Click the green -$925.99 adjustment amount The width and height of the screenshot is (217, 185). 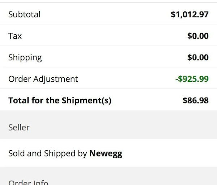(192, 79)
